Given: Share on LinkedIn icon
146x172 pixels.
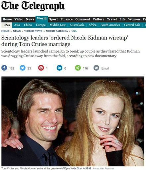Looking at the screenshot, I should click(59, 68).
